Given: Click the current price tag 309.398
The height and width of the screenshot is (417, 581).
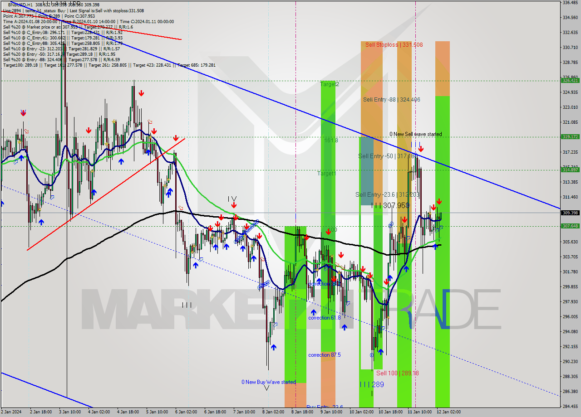Looking at the screenshot, I should point(570,213).
